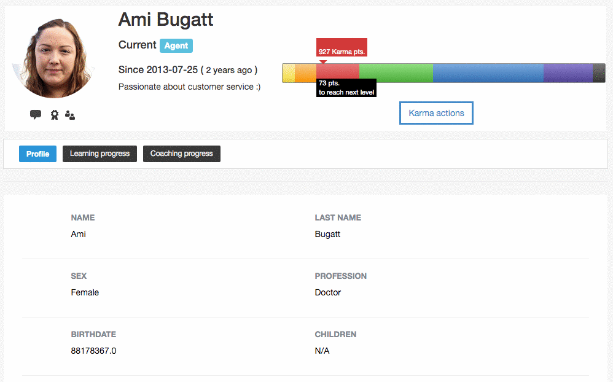Click the green karma level segment

396,73
